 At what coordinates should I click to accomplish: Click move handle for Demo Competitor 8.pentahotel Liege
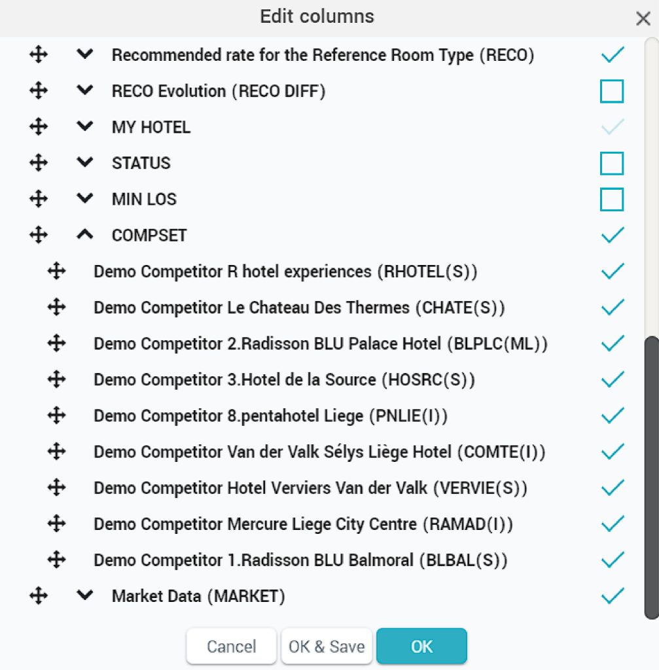tap(56, 415)
